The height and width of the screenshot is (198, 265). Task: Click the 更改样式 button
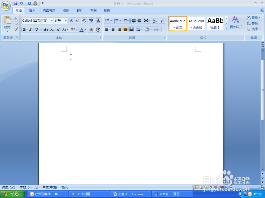click(236, 24)
